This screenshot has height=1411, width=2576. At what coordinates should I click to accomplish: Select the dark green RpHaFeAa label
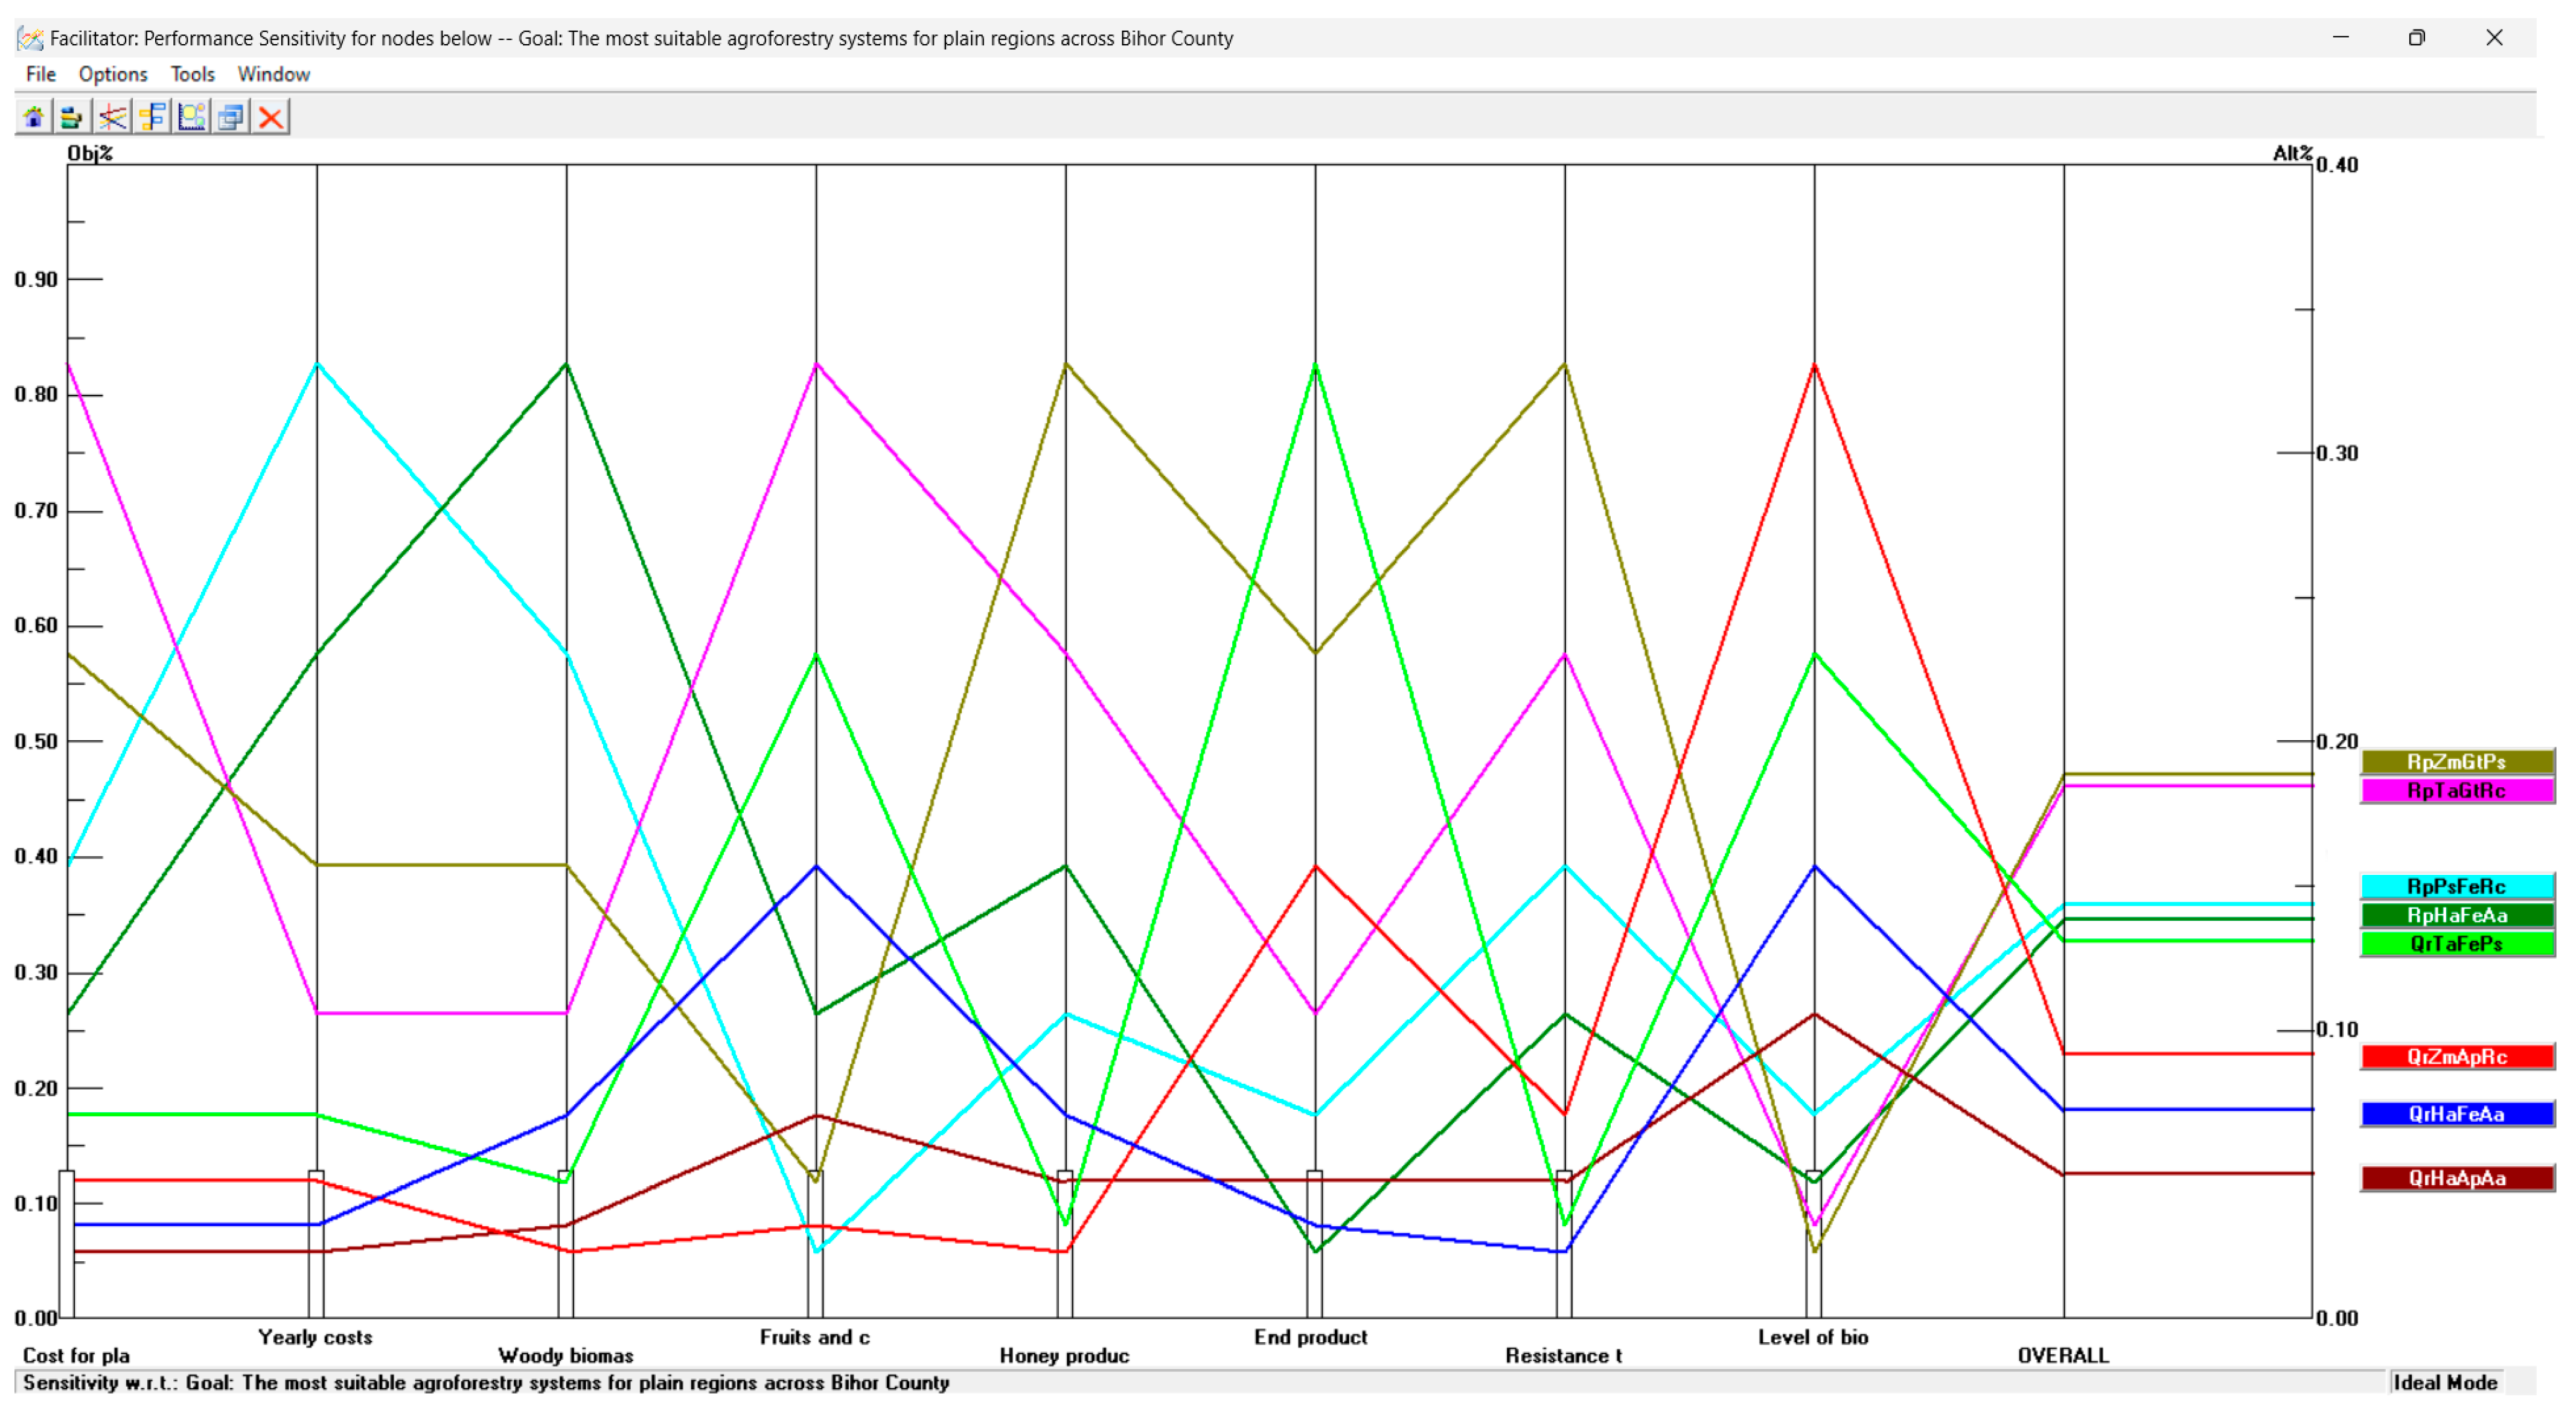point(2456,915)
